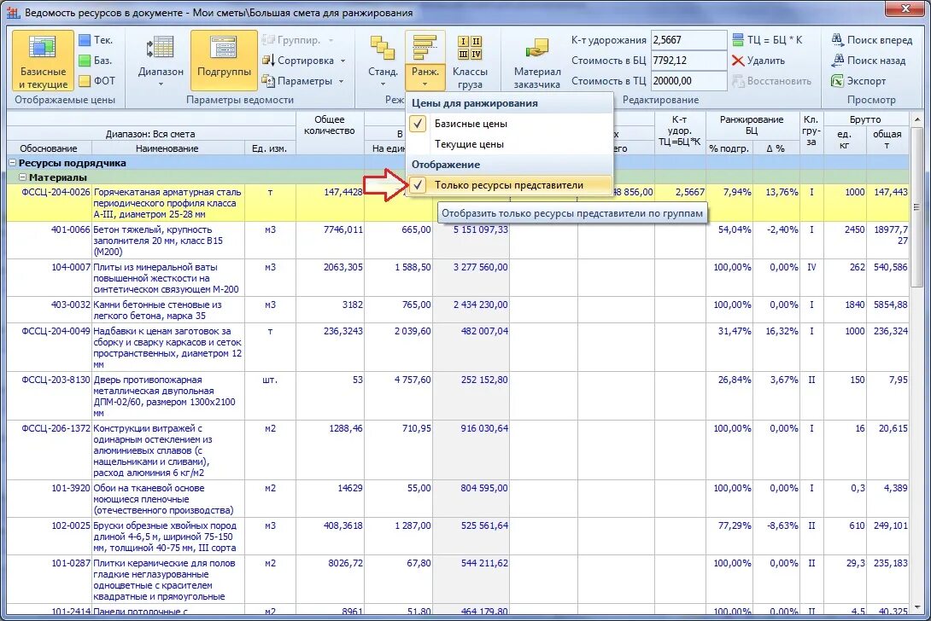931x621 pixels.
Task: Click delta value 16,32%
Action: pos(782,331)
